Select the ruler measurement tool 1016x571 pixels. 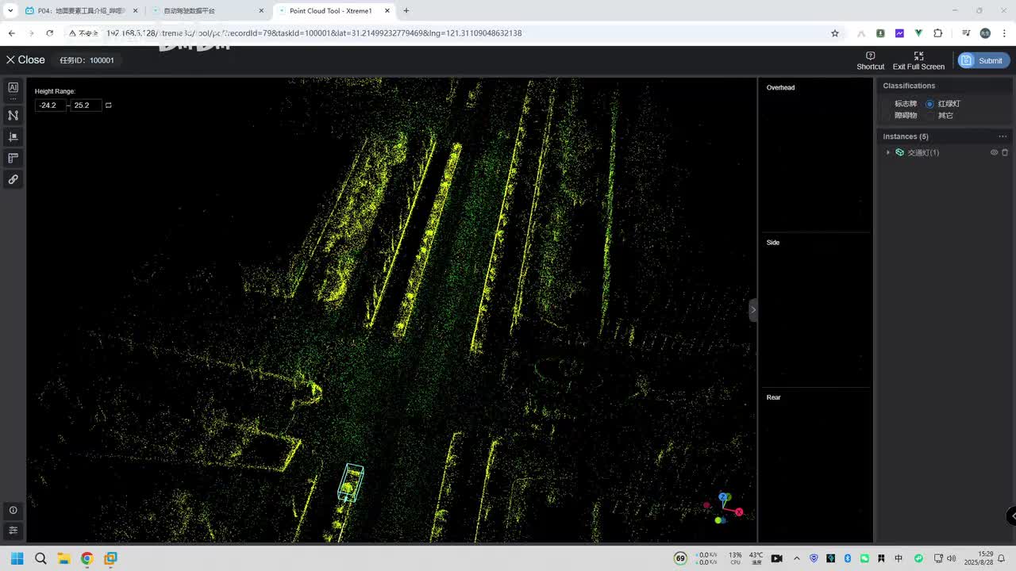coord(13,158)
